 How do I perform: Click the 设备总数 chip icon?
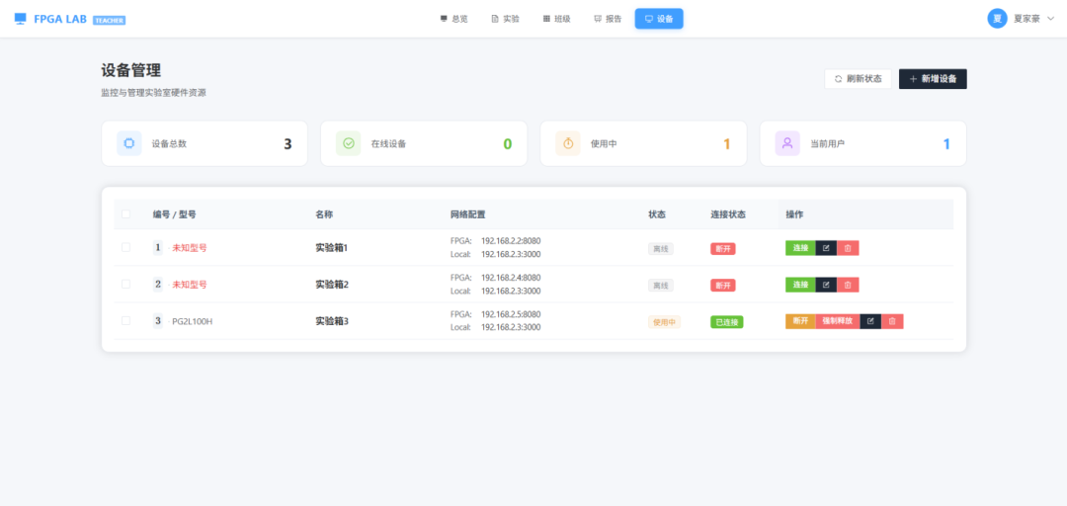pyautogui.click(x=128, y=143)
